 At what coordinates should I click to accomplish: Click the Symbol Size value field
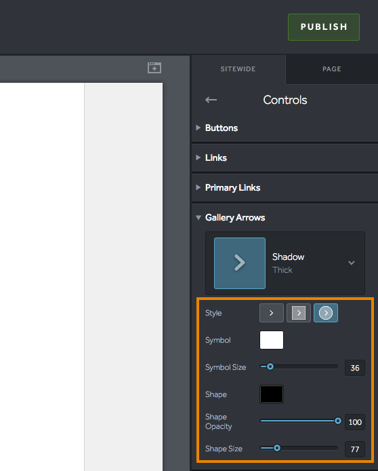click(x=355, y=368)
